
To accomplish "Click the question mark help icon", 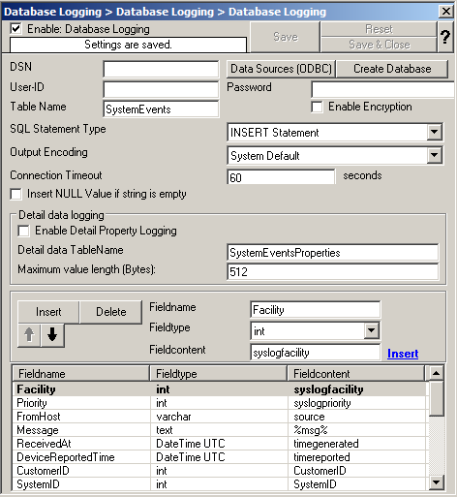I will point(445,37).
